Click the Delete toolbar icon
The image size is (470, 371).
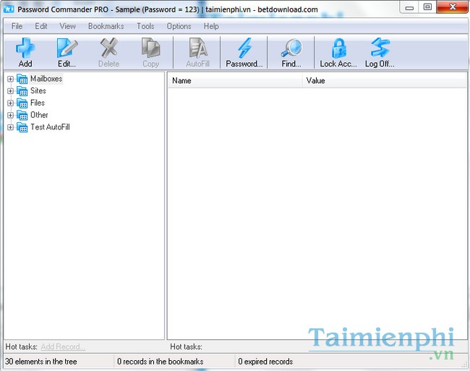coord(108,48)
